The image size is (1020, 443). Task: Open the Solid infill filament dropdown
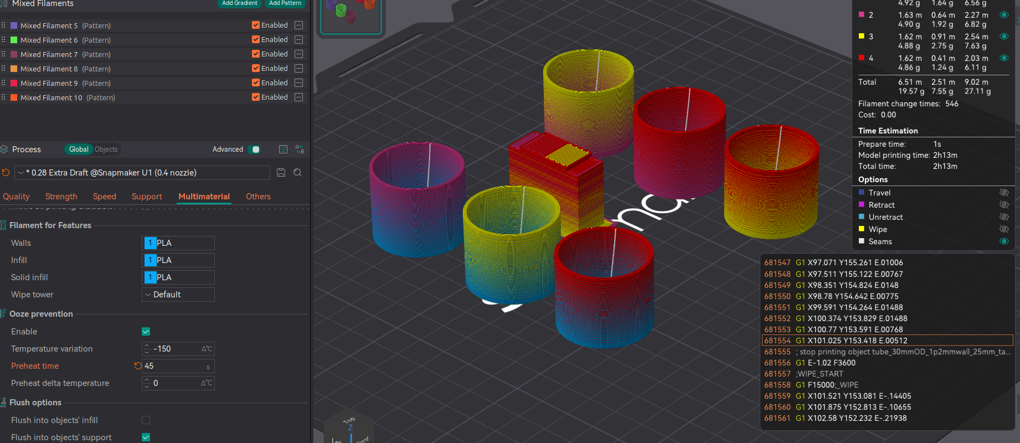click(178, 277)
